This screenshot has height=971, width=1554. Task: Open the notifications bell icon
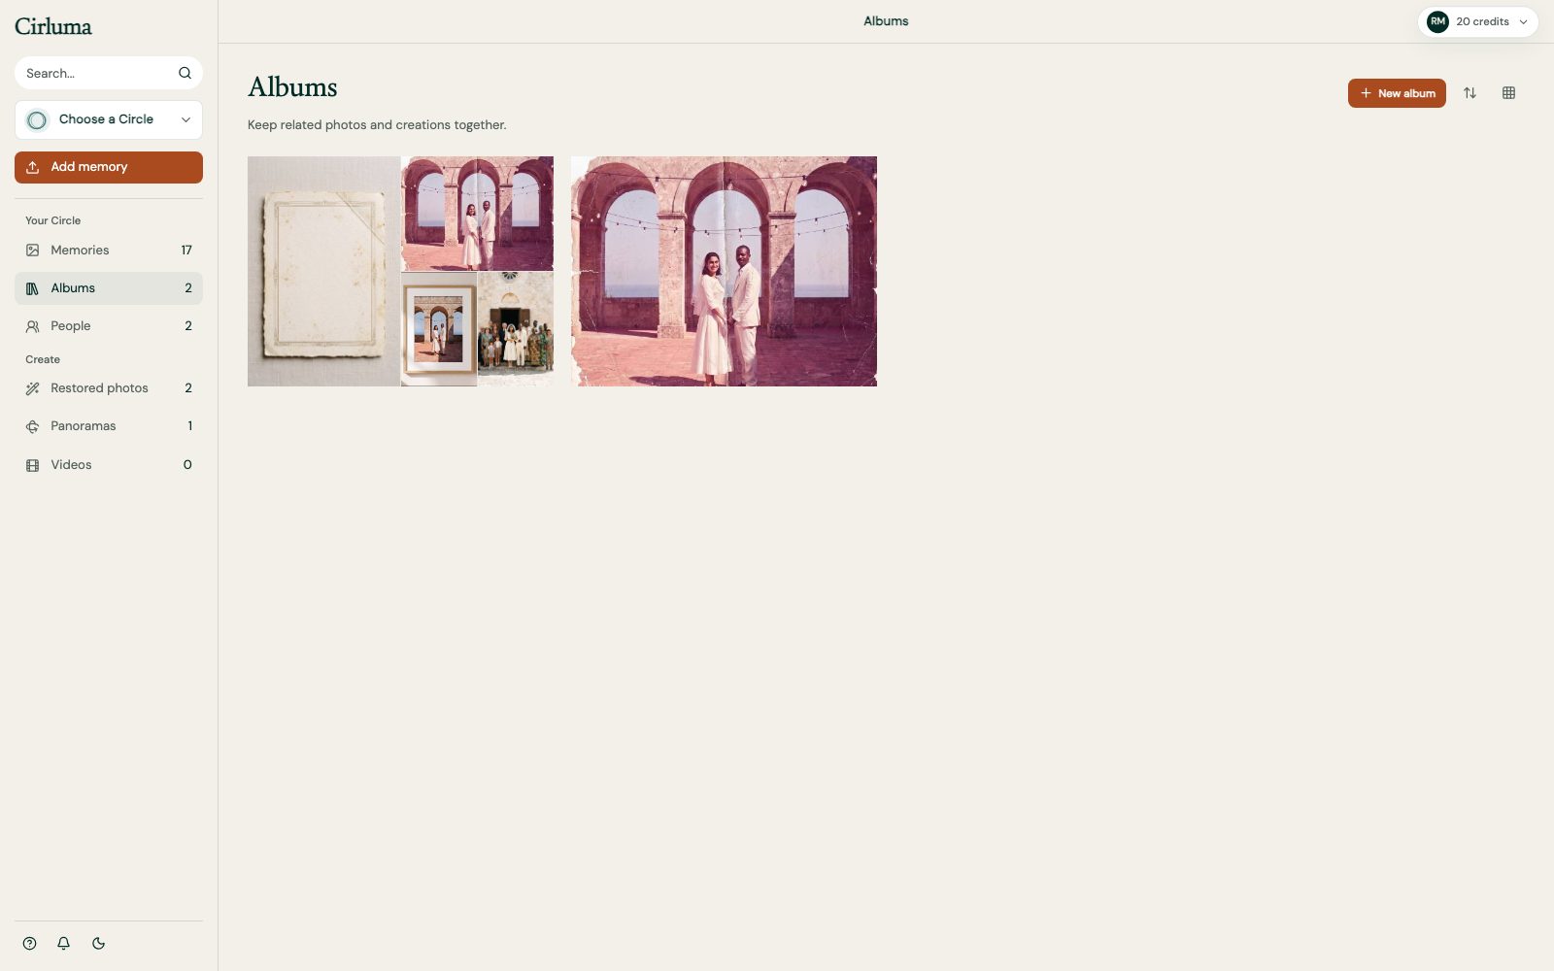tap(63, 943)
